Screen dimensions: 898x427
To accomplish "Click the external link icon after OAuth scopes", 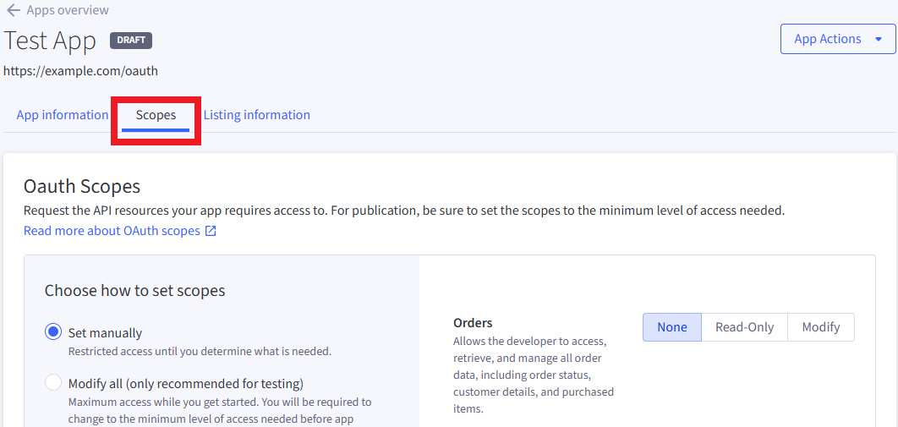I will point(211,231).
